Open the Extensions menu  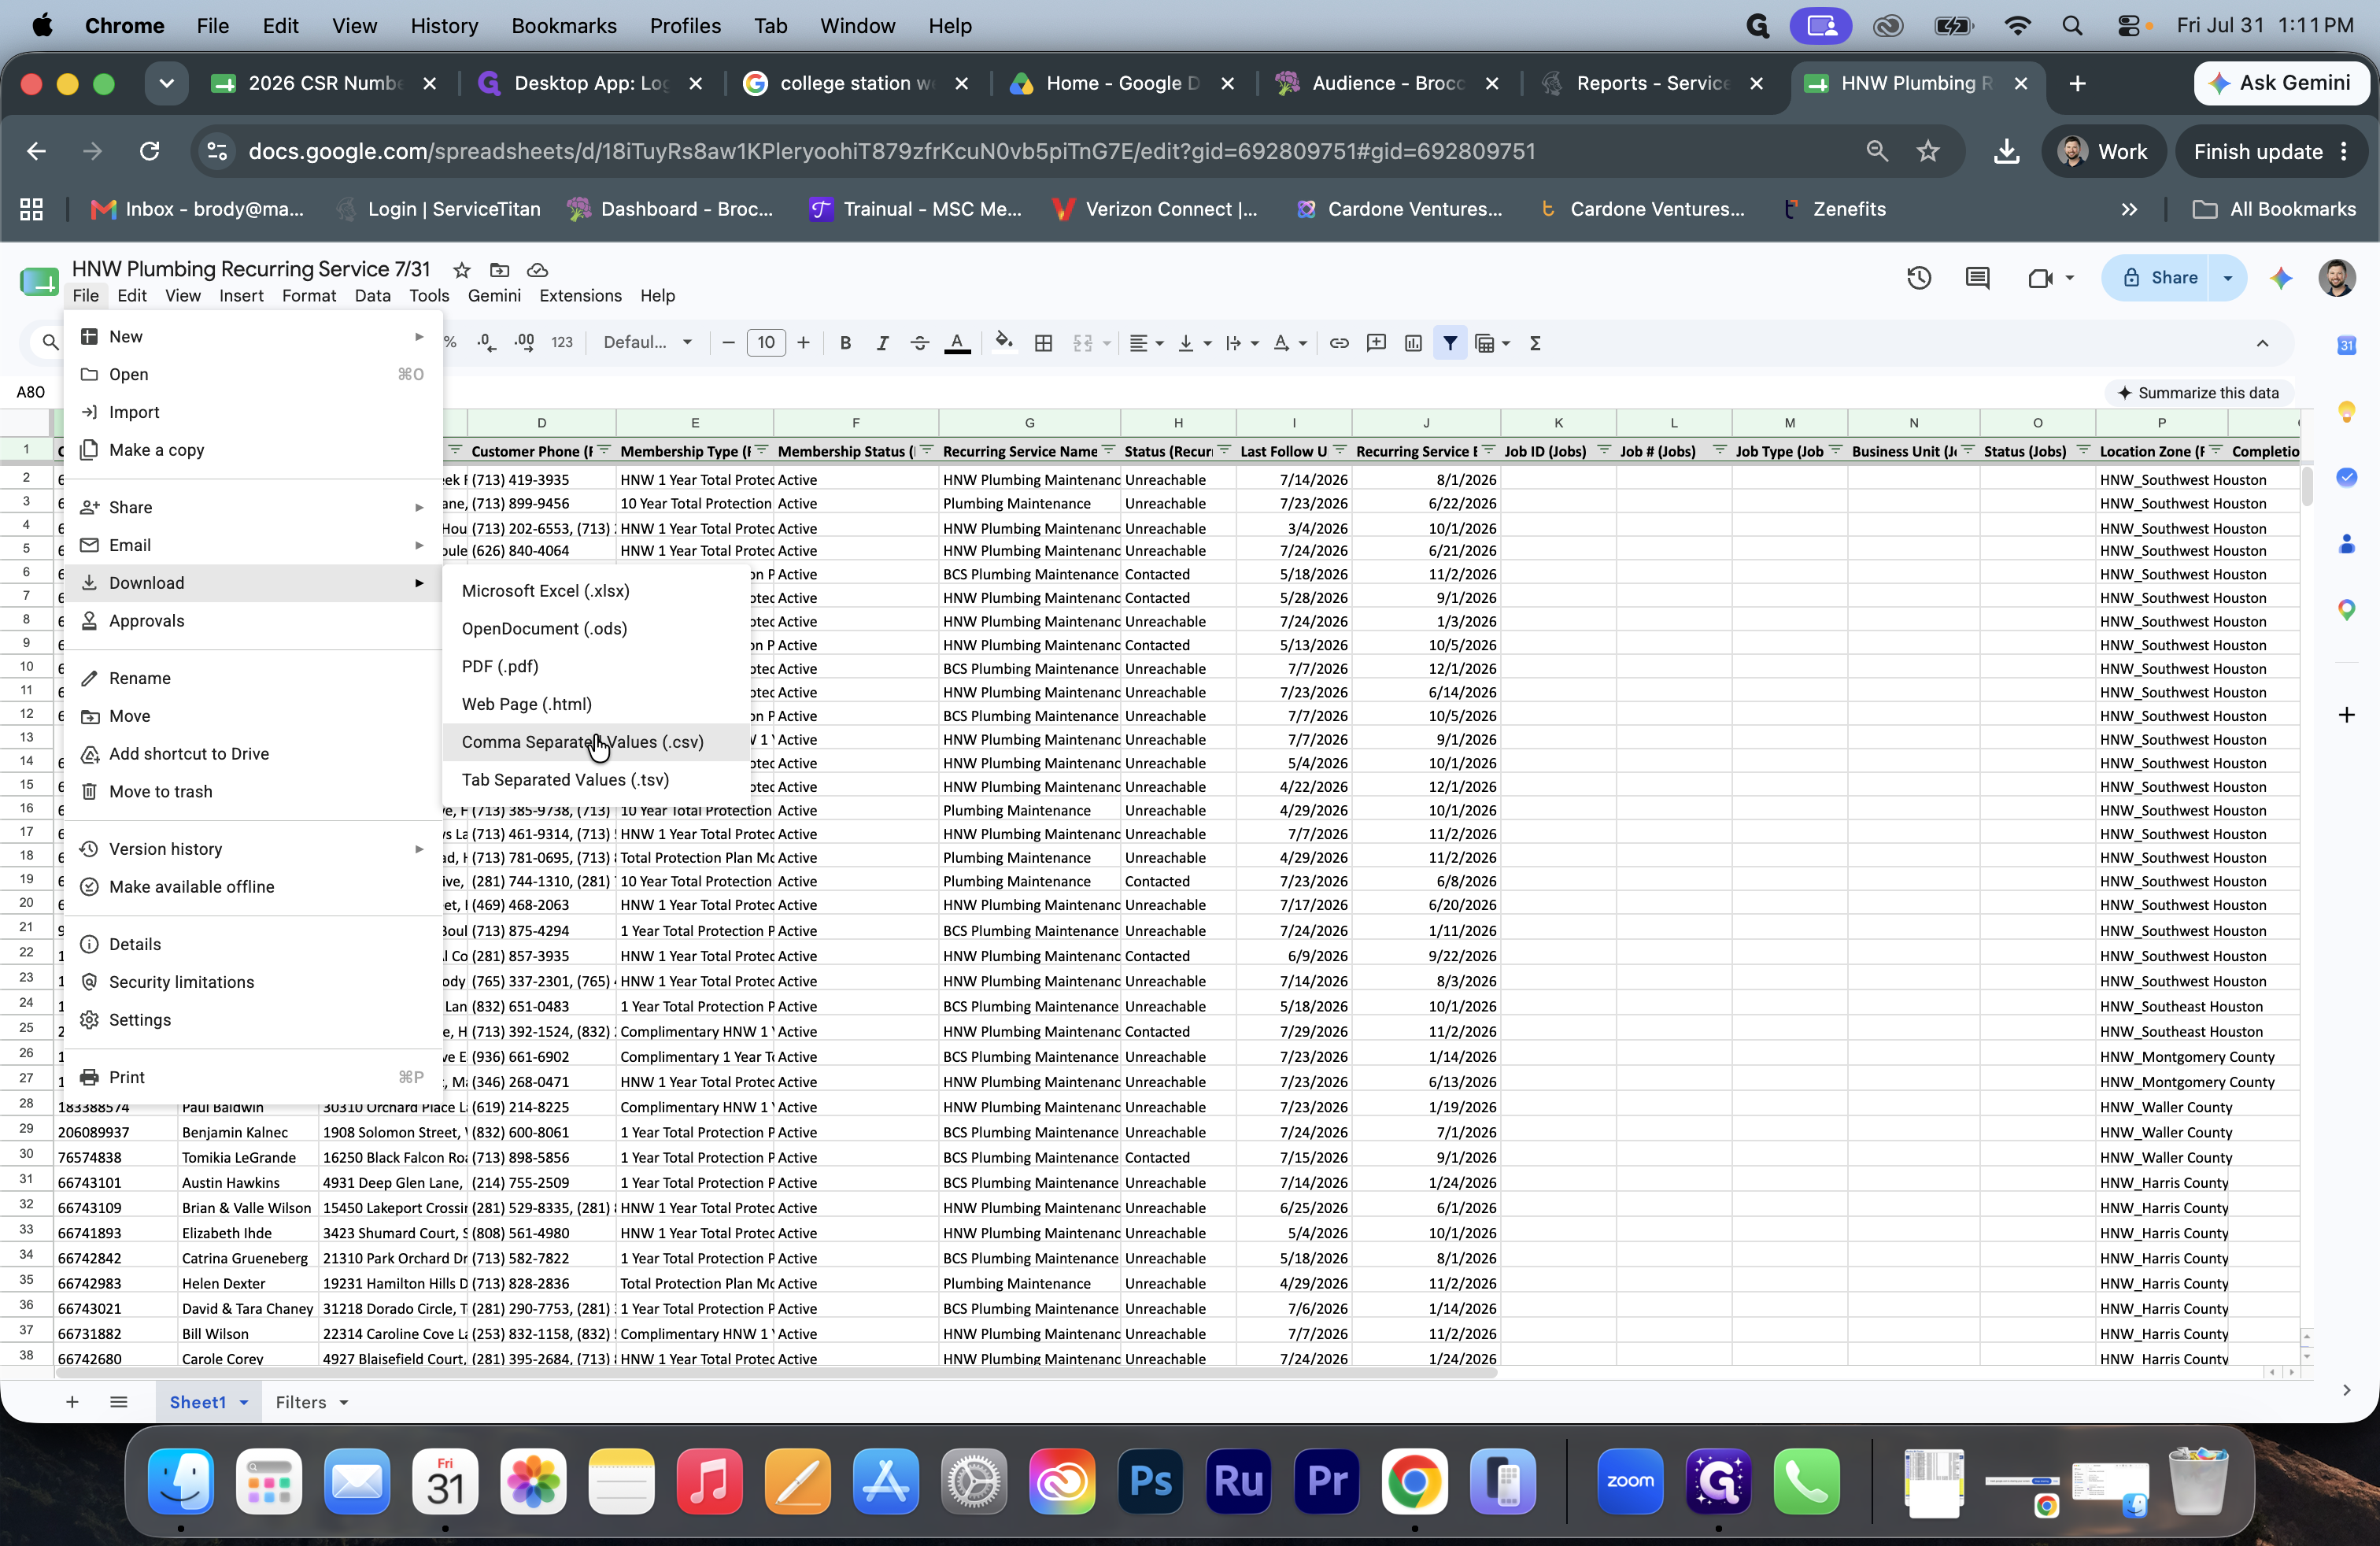[580, 296]
